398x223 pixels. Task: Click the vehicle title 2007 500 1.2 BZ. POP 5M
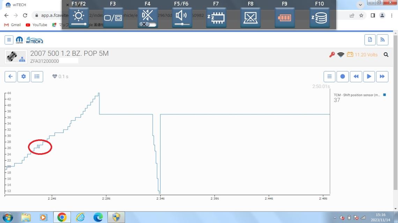point(69,53)
